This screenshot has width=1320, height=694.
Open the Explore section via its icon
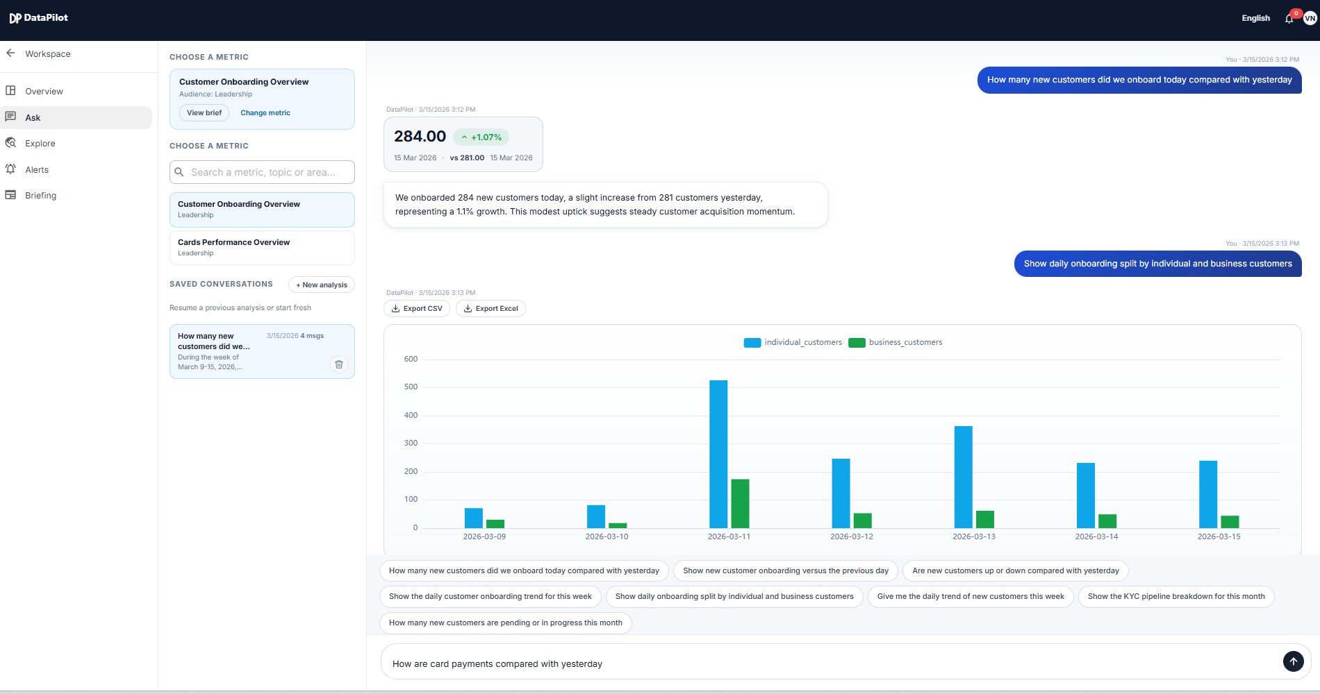point(10,143)
